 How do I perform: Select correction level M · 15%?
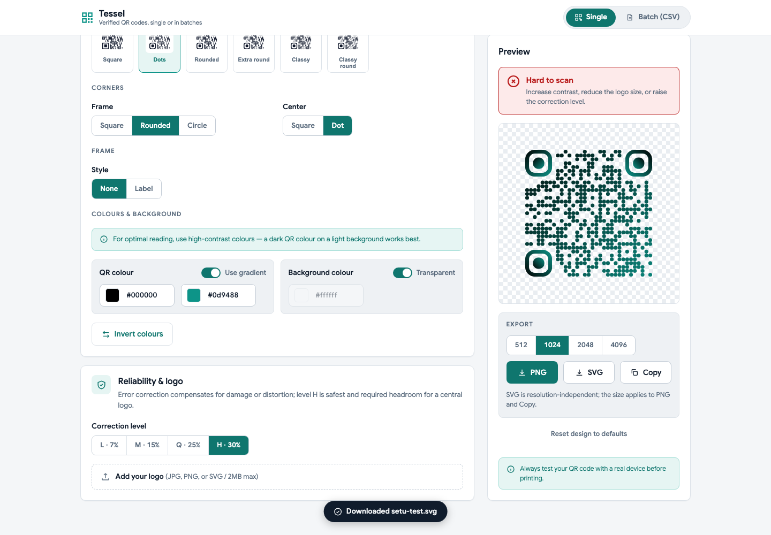pos(147,445)
